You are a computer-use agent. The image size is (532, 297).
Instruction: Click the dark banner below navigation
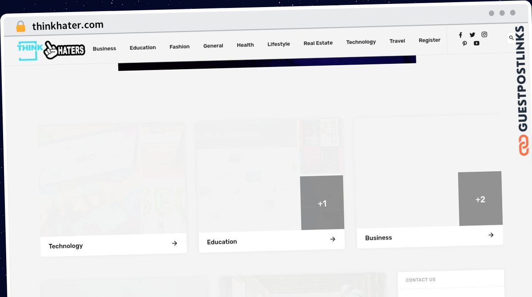[267, 63]
